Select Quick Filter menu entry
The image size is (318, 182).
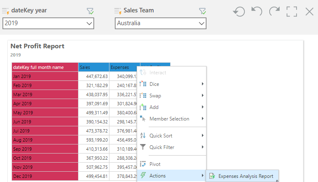point(171,147)
